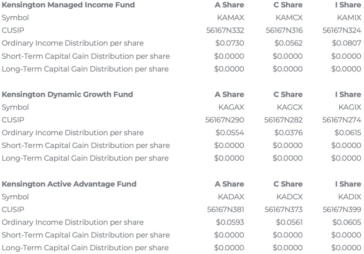The width and height of the screenshot is (364, 254).
Task: Select the KAMAX symbol text
Action: [x=231, y=18]
